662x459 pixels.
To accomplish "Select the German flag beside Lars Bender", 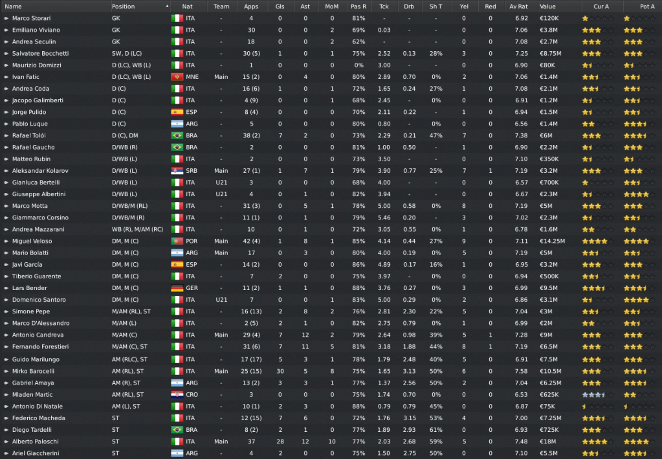I will pos(176,288).
